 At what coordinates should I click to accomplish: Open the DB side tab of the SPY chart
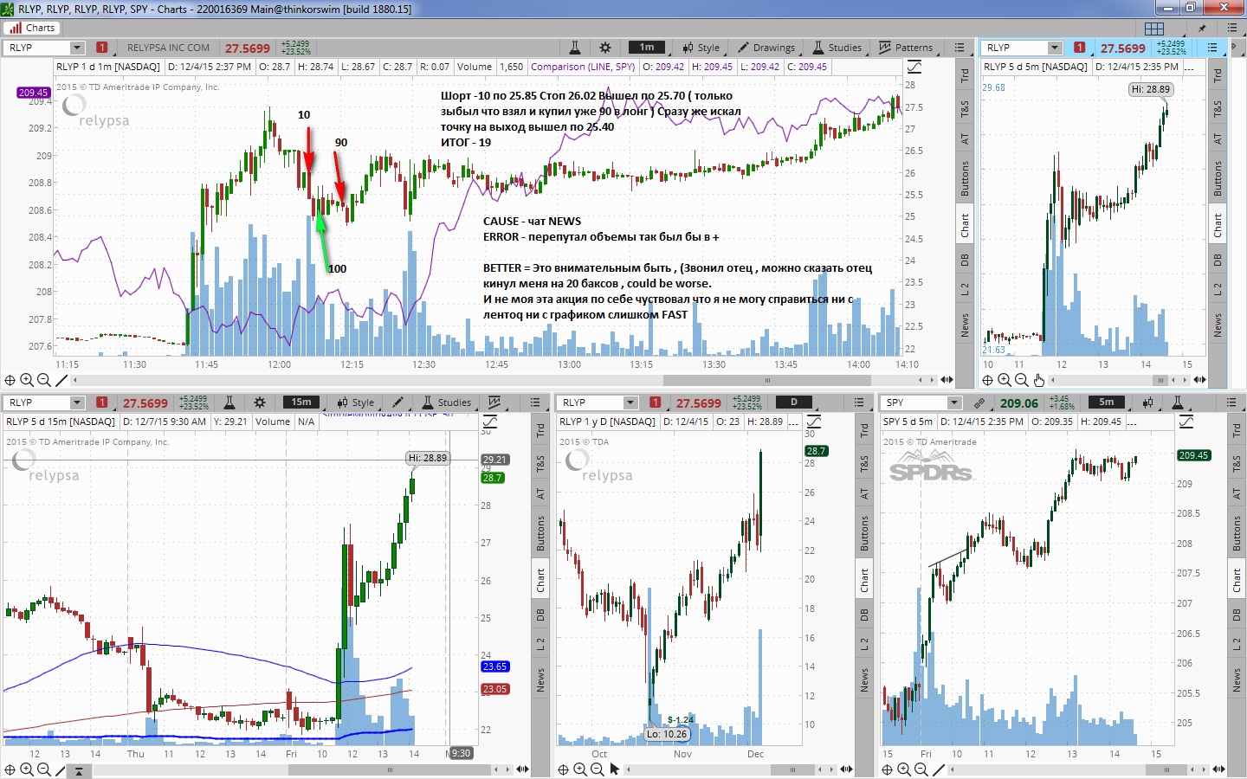pyautogui.click(x=1237, y=615)
